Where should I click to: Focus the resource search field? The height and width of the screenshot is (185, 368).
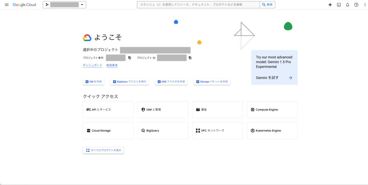coord(198,5)
